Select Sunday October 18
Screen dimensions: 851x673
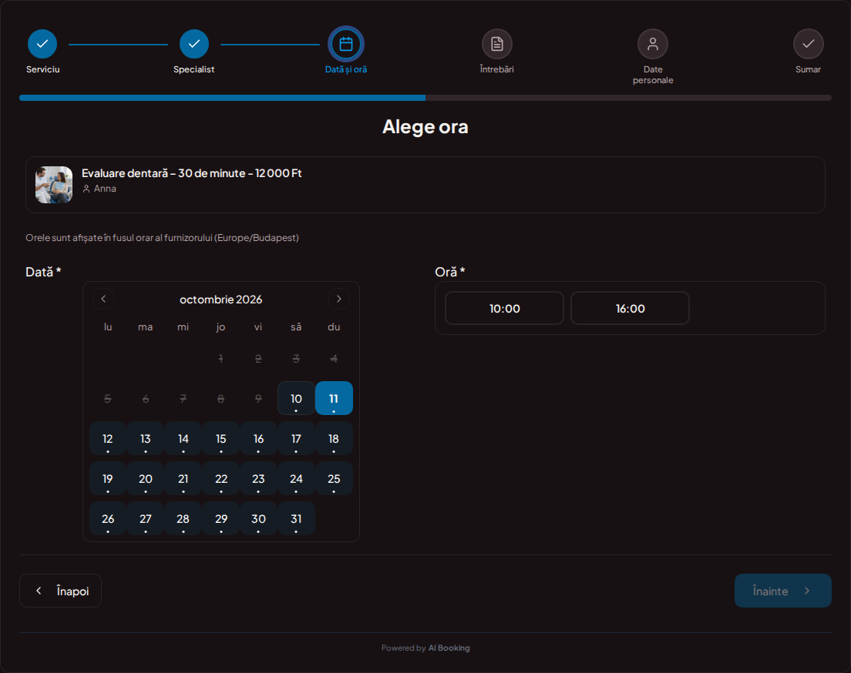(x=334, y=439)
